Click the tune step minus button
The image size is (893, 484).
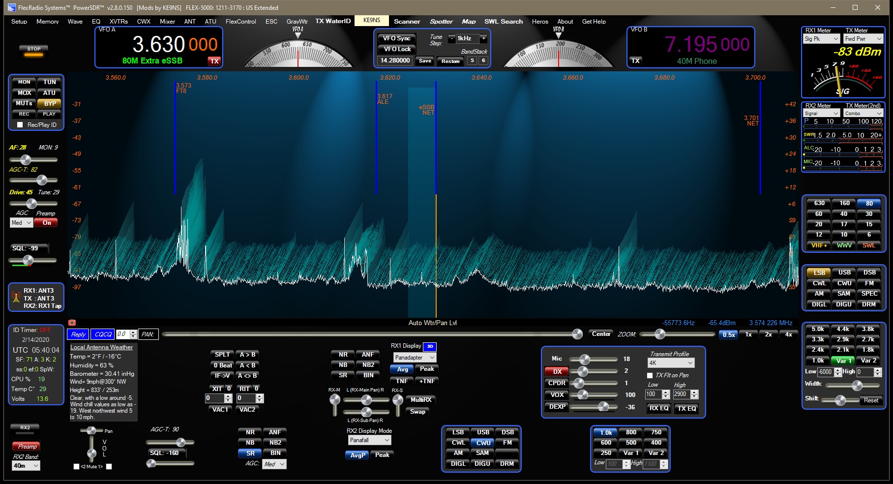pyautogui.click(x=451, y=38)
